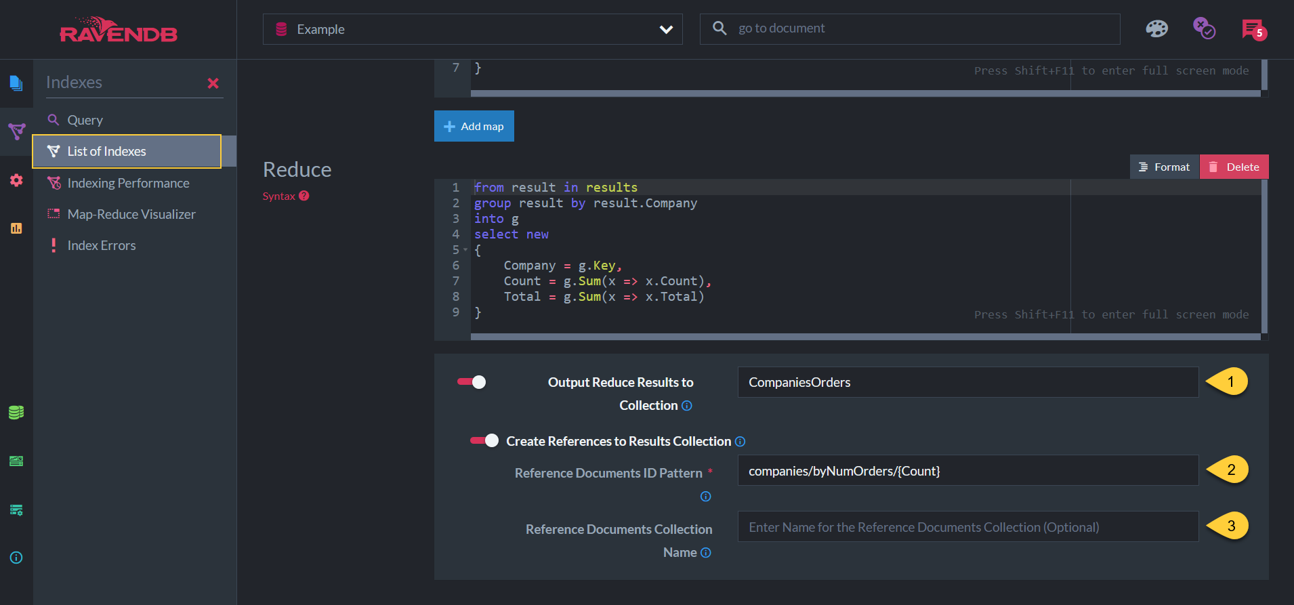
Task: Open the Documents section icon in sidebar
Action: pos(16,83)
